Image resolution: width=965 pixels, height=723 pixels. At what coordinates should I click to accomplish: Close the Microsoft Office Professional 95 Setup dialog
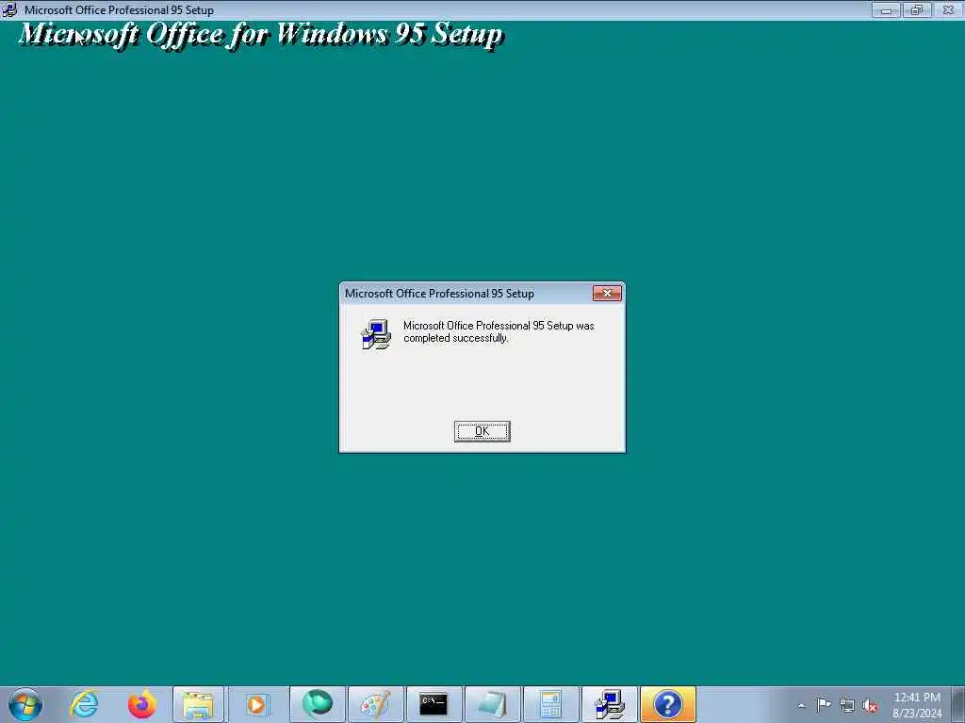(x=607, y=294)
